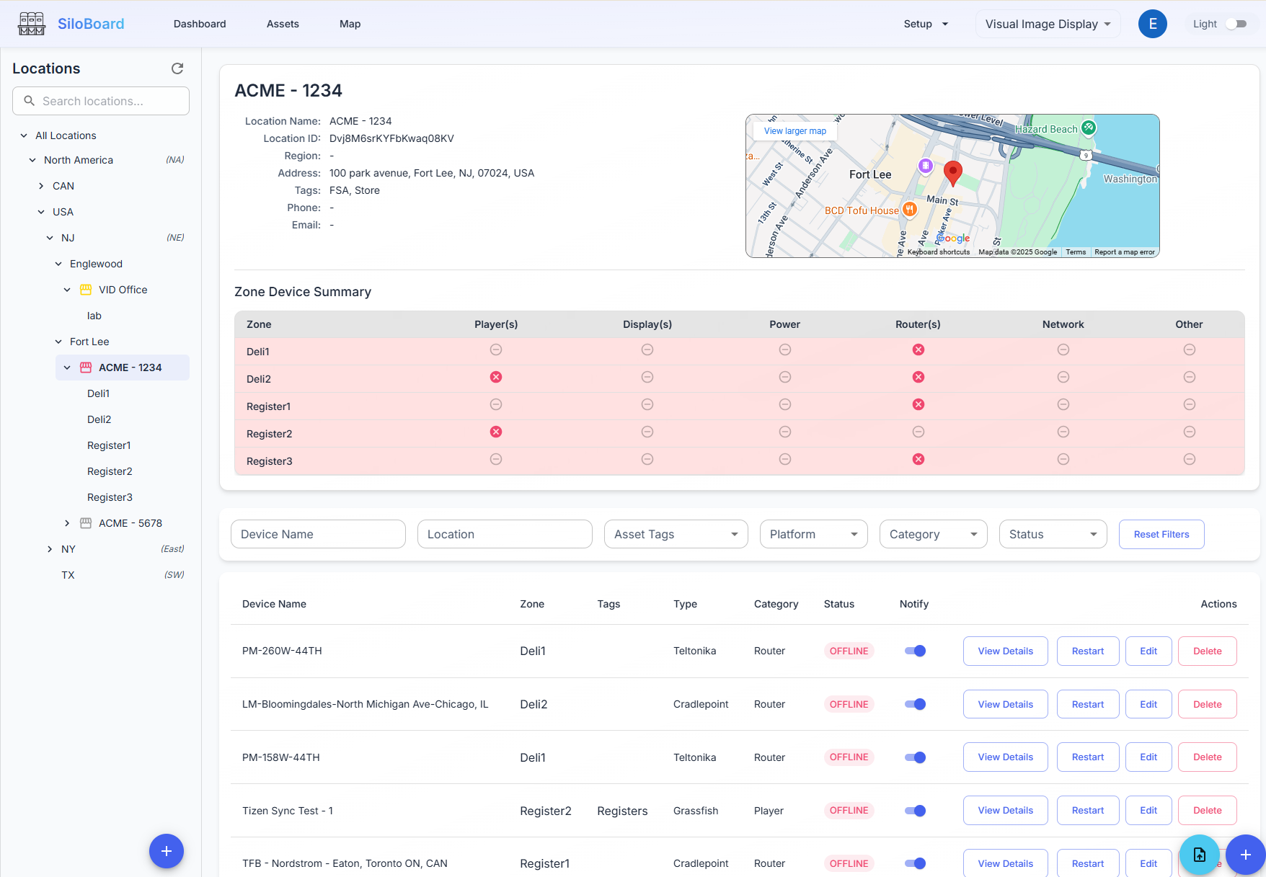Click the Device Name filter field

[318, 534]
